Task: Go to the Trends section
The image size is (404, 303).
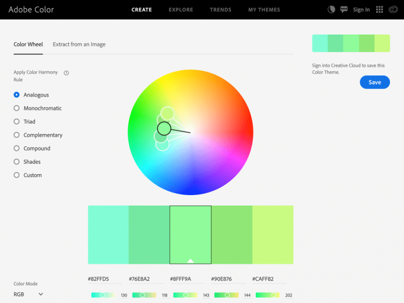Action: pyautogui.click(x=220, y=9)
